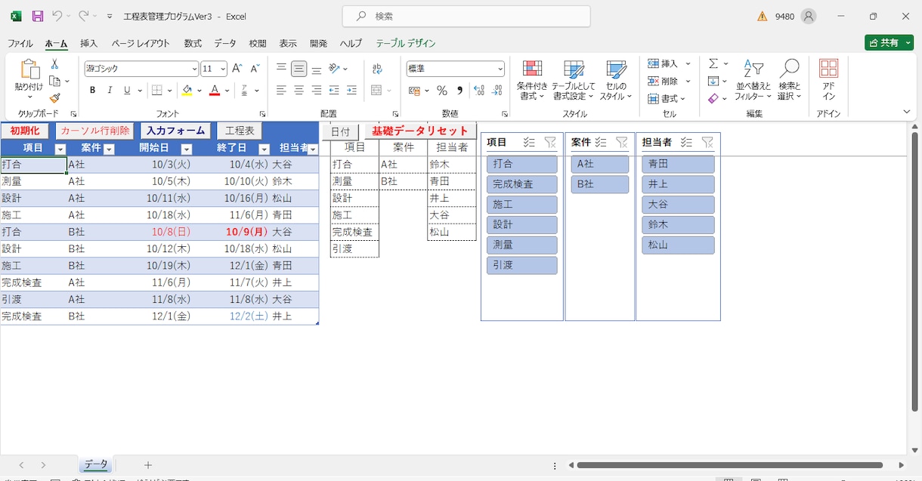The width and height of the screenshot is (922, 481).
Task: Toggle Wrap Text
Action: [377, 69]
